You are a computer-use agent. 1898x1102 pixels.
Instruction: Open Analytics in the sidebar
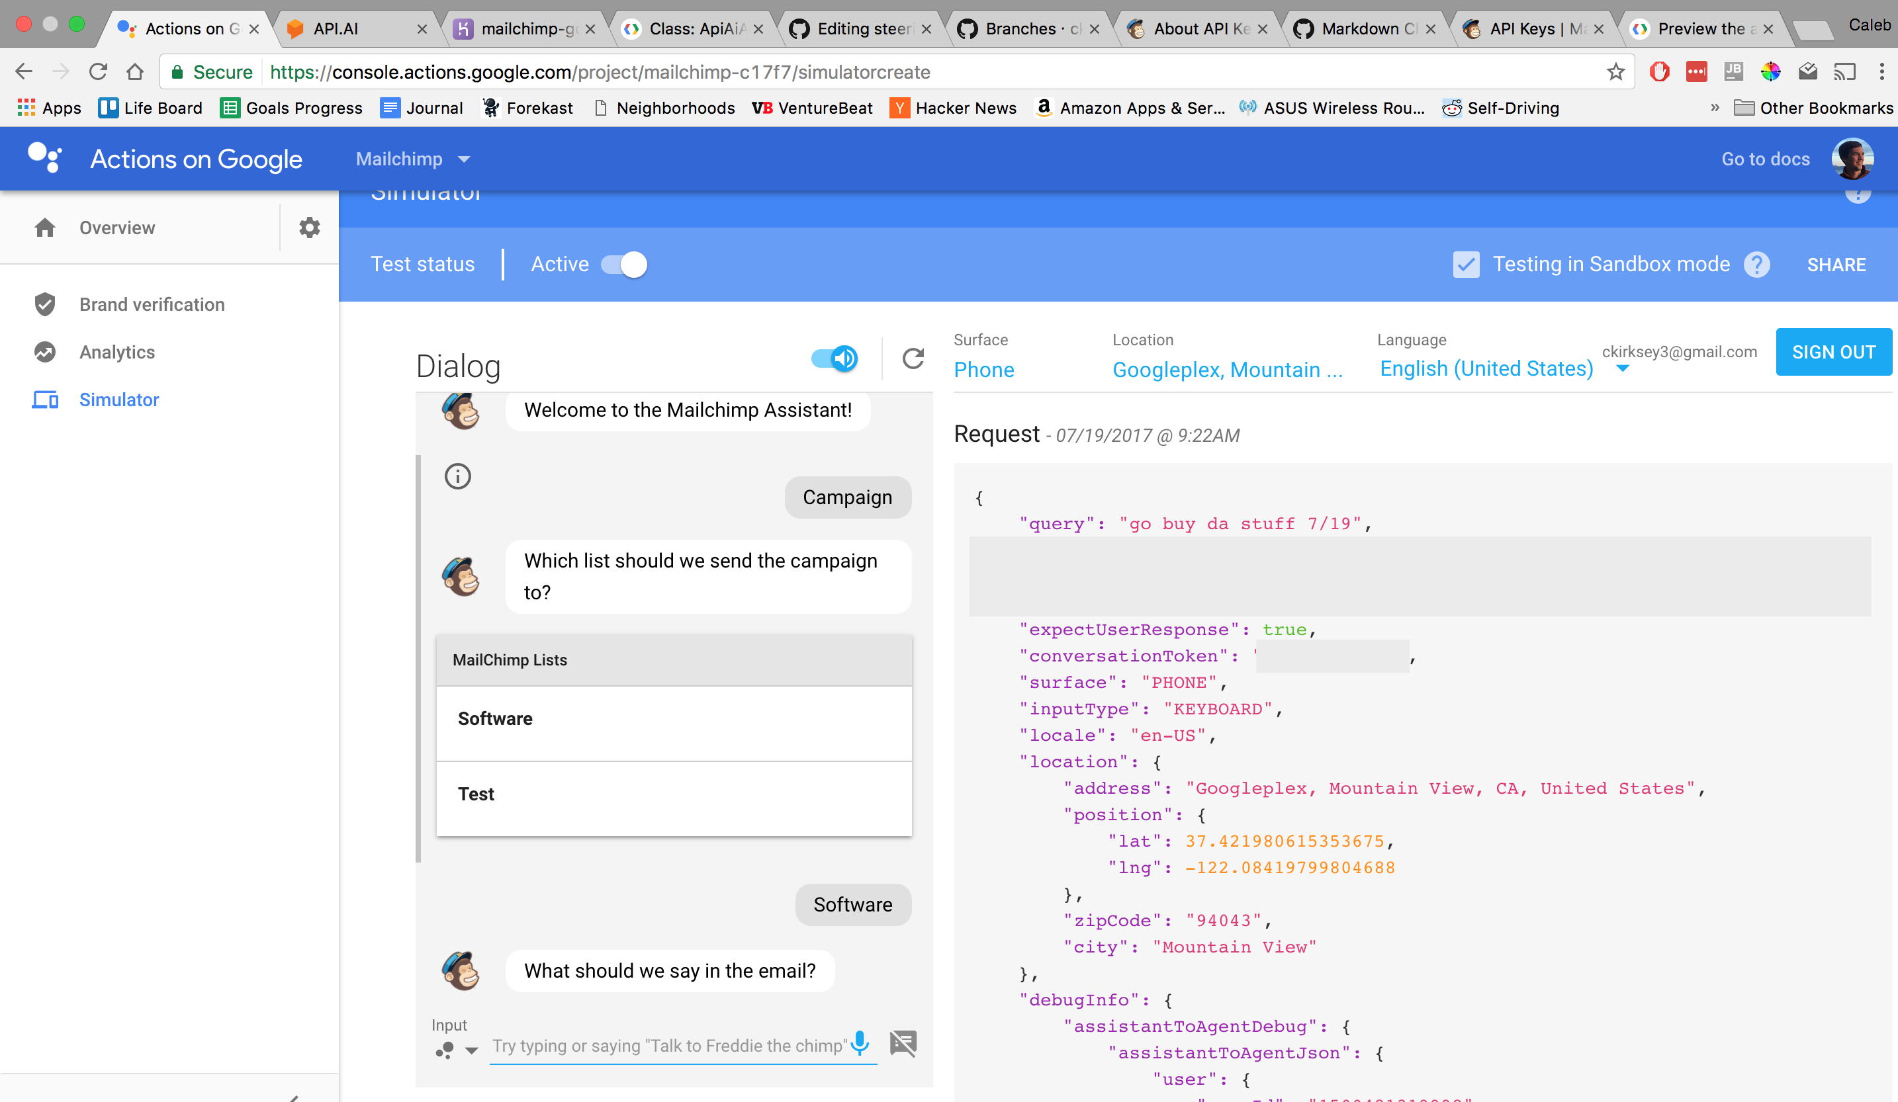coord(116,351)
